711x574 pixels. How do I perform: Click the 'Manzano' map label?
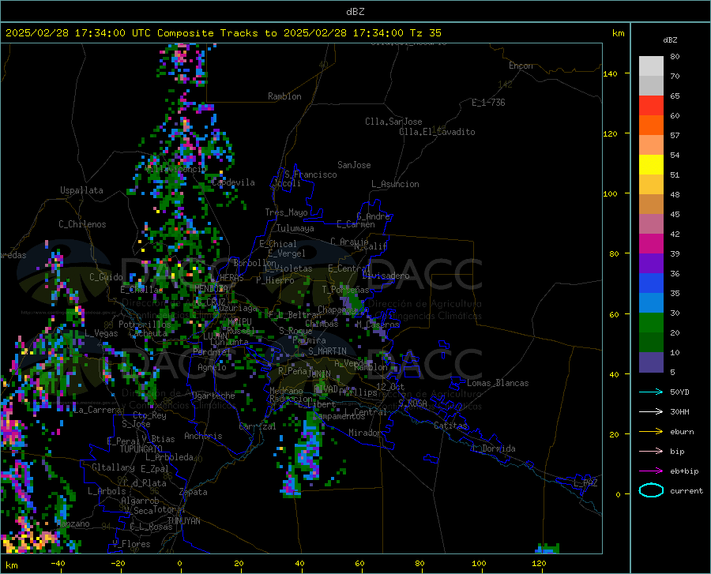coord(73,523)
